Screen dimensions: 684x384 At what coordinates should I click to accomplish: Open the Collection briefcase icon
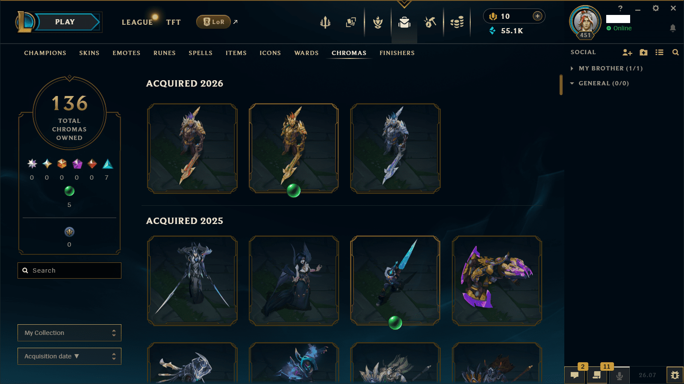[404, 22]
